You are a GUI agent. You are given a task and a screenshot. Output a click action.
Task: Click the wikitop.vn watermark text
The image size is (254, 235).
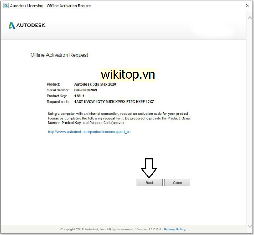(x=128, y=74)
